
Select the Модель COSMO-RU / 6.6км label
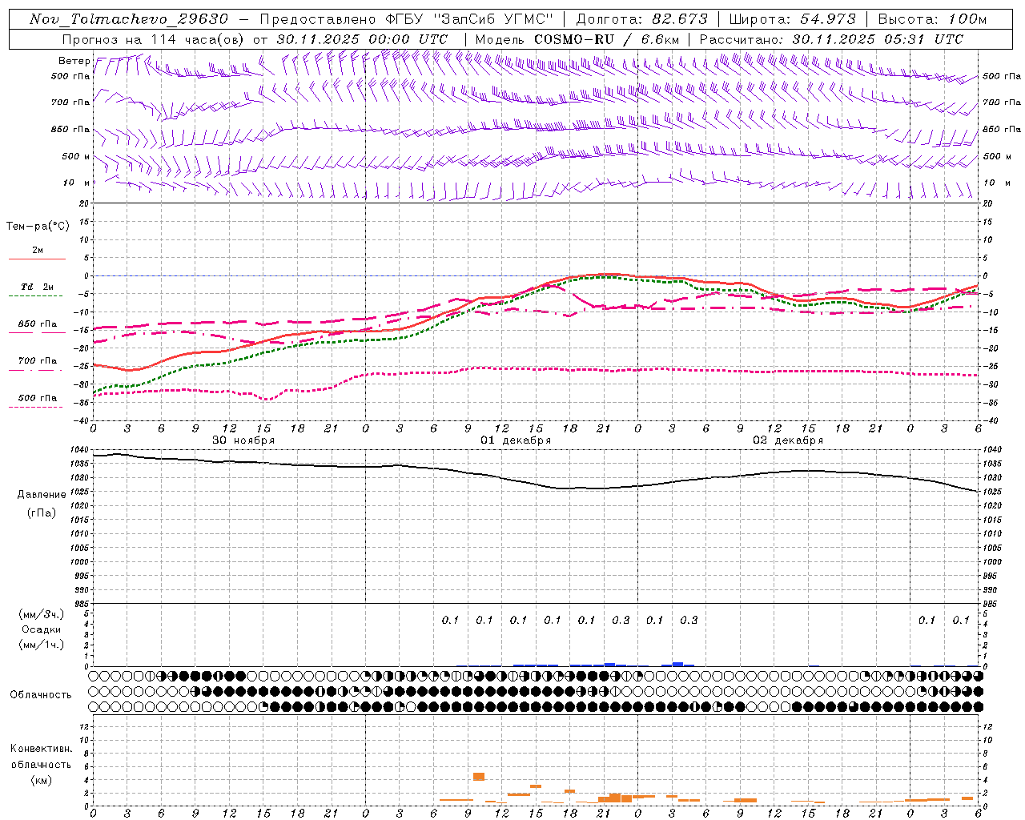tap(577, 39)
